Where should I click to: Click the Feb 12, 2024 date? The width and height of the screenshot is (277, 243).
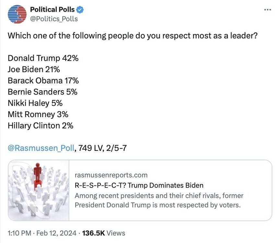pyautogui.click(x=56, y=233)
